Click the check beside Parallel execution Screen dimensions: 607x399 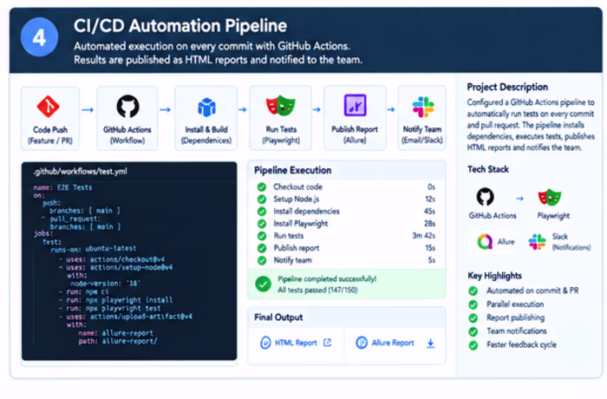pyautogui.click(x=473, y=304)
